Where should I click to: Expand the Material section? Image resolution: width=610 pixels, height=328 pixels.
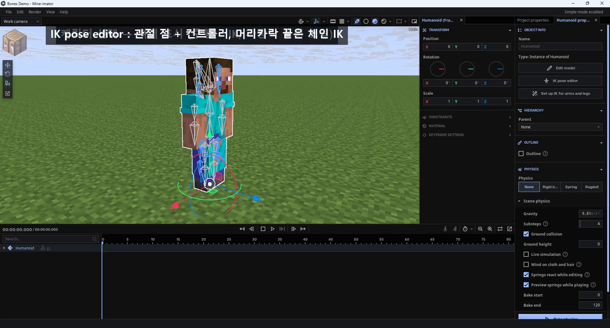[467, 126]
